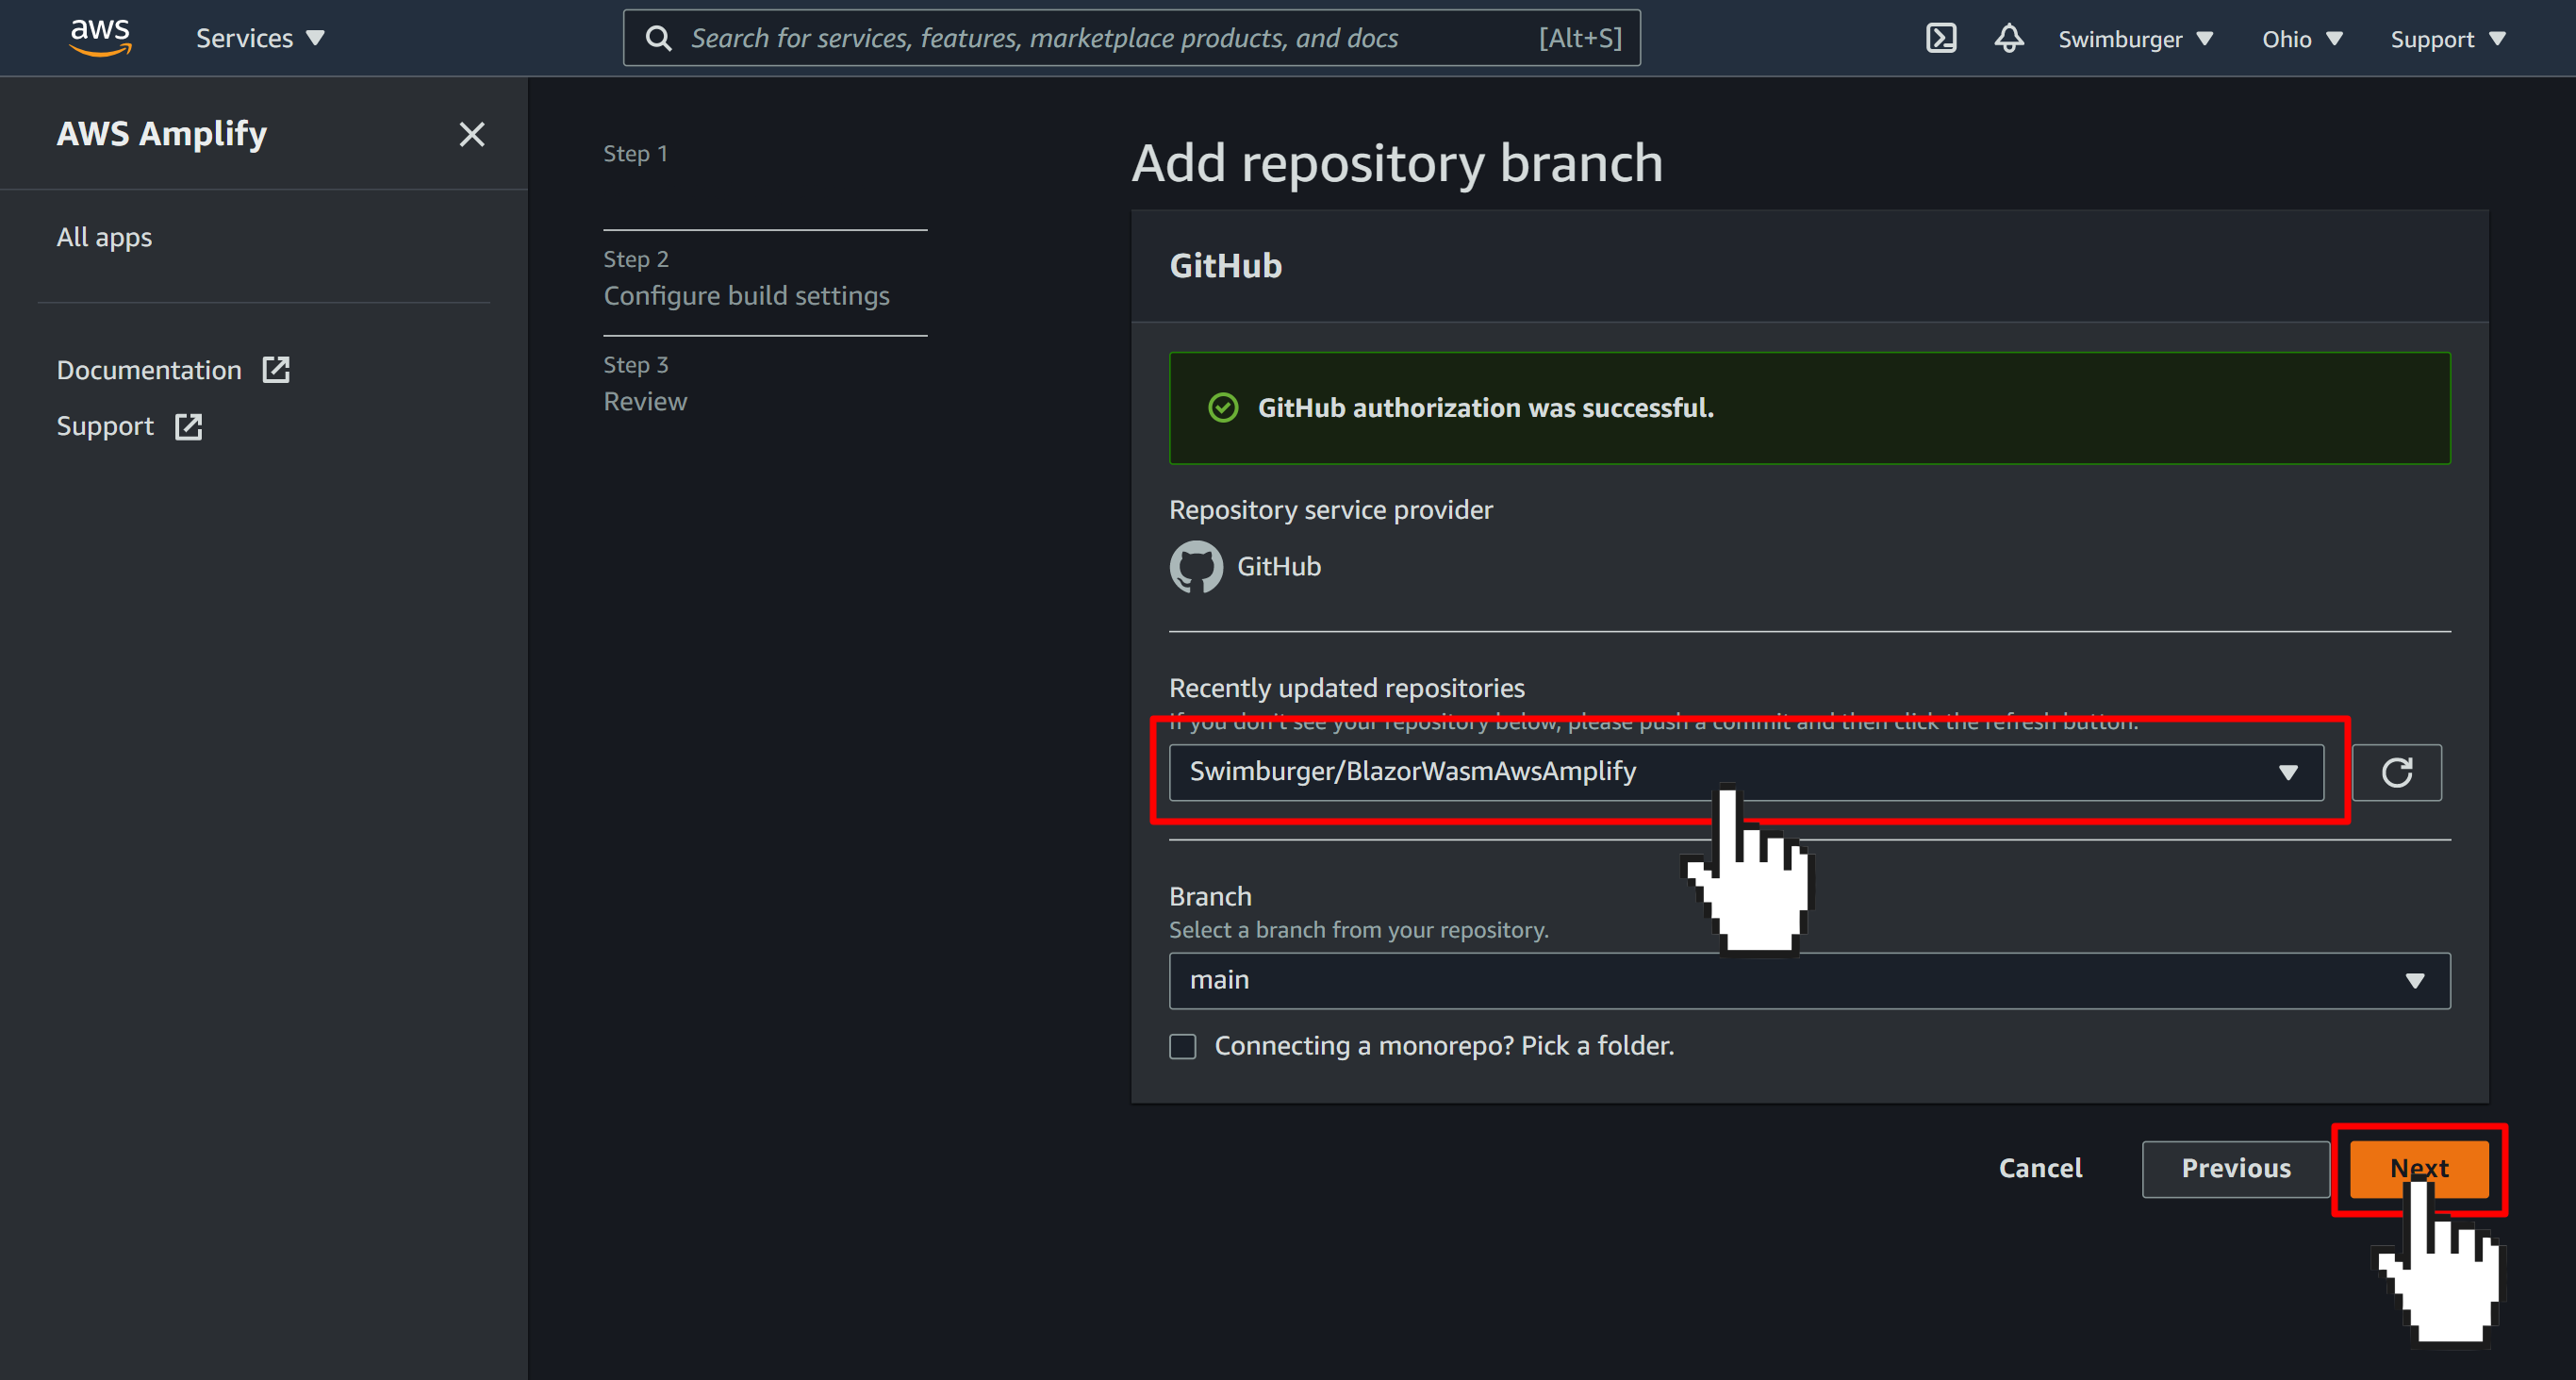2576x1380 pixels.
Task: Click the Previous button
Action: [2236, 1169]
